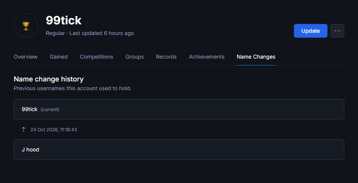Click the 24 Oct 2026 timestamp
This screenshot has height=183, width=358.
(x=54, y=130)
